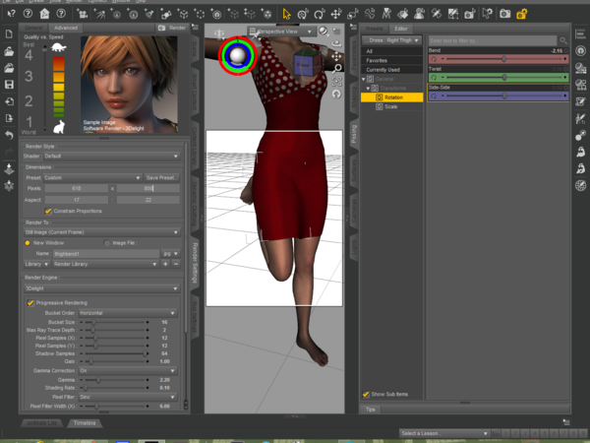
Task: Create a new scene with New file icon
Action: pos(9,34)
